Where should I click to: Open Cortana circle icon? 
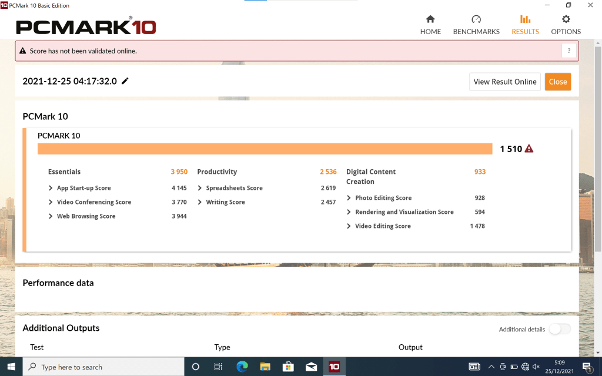tap(195, 367)
